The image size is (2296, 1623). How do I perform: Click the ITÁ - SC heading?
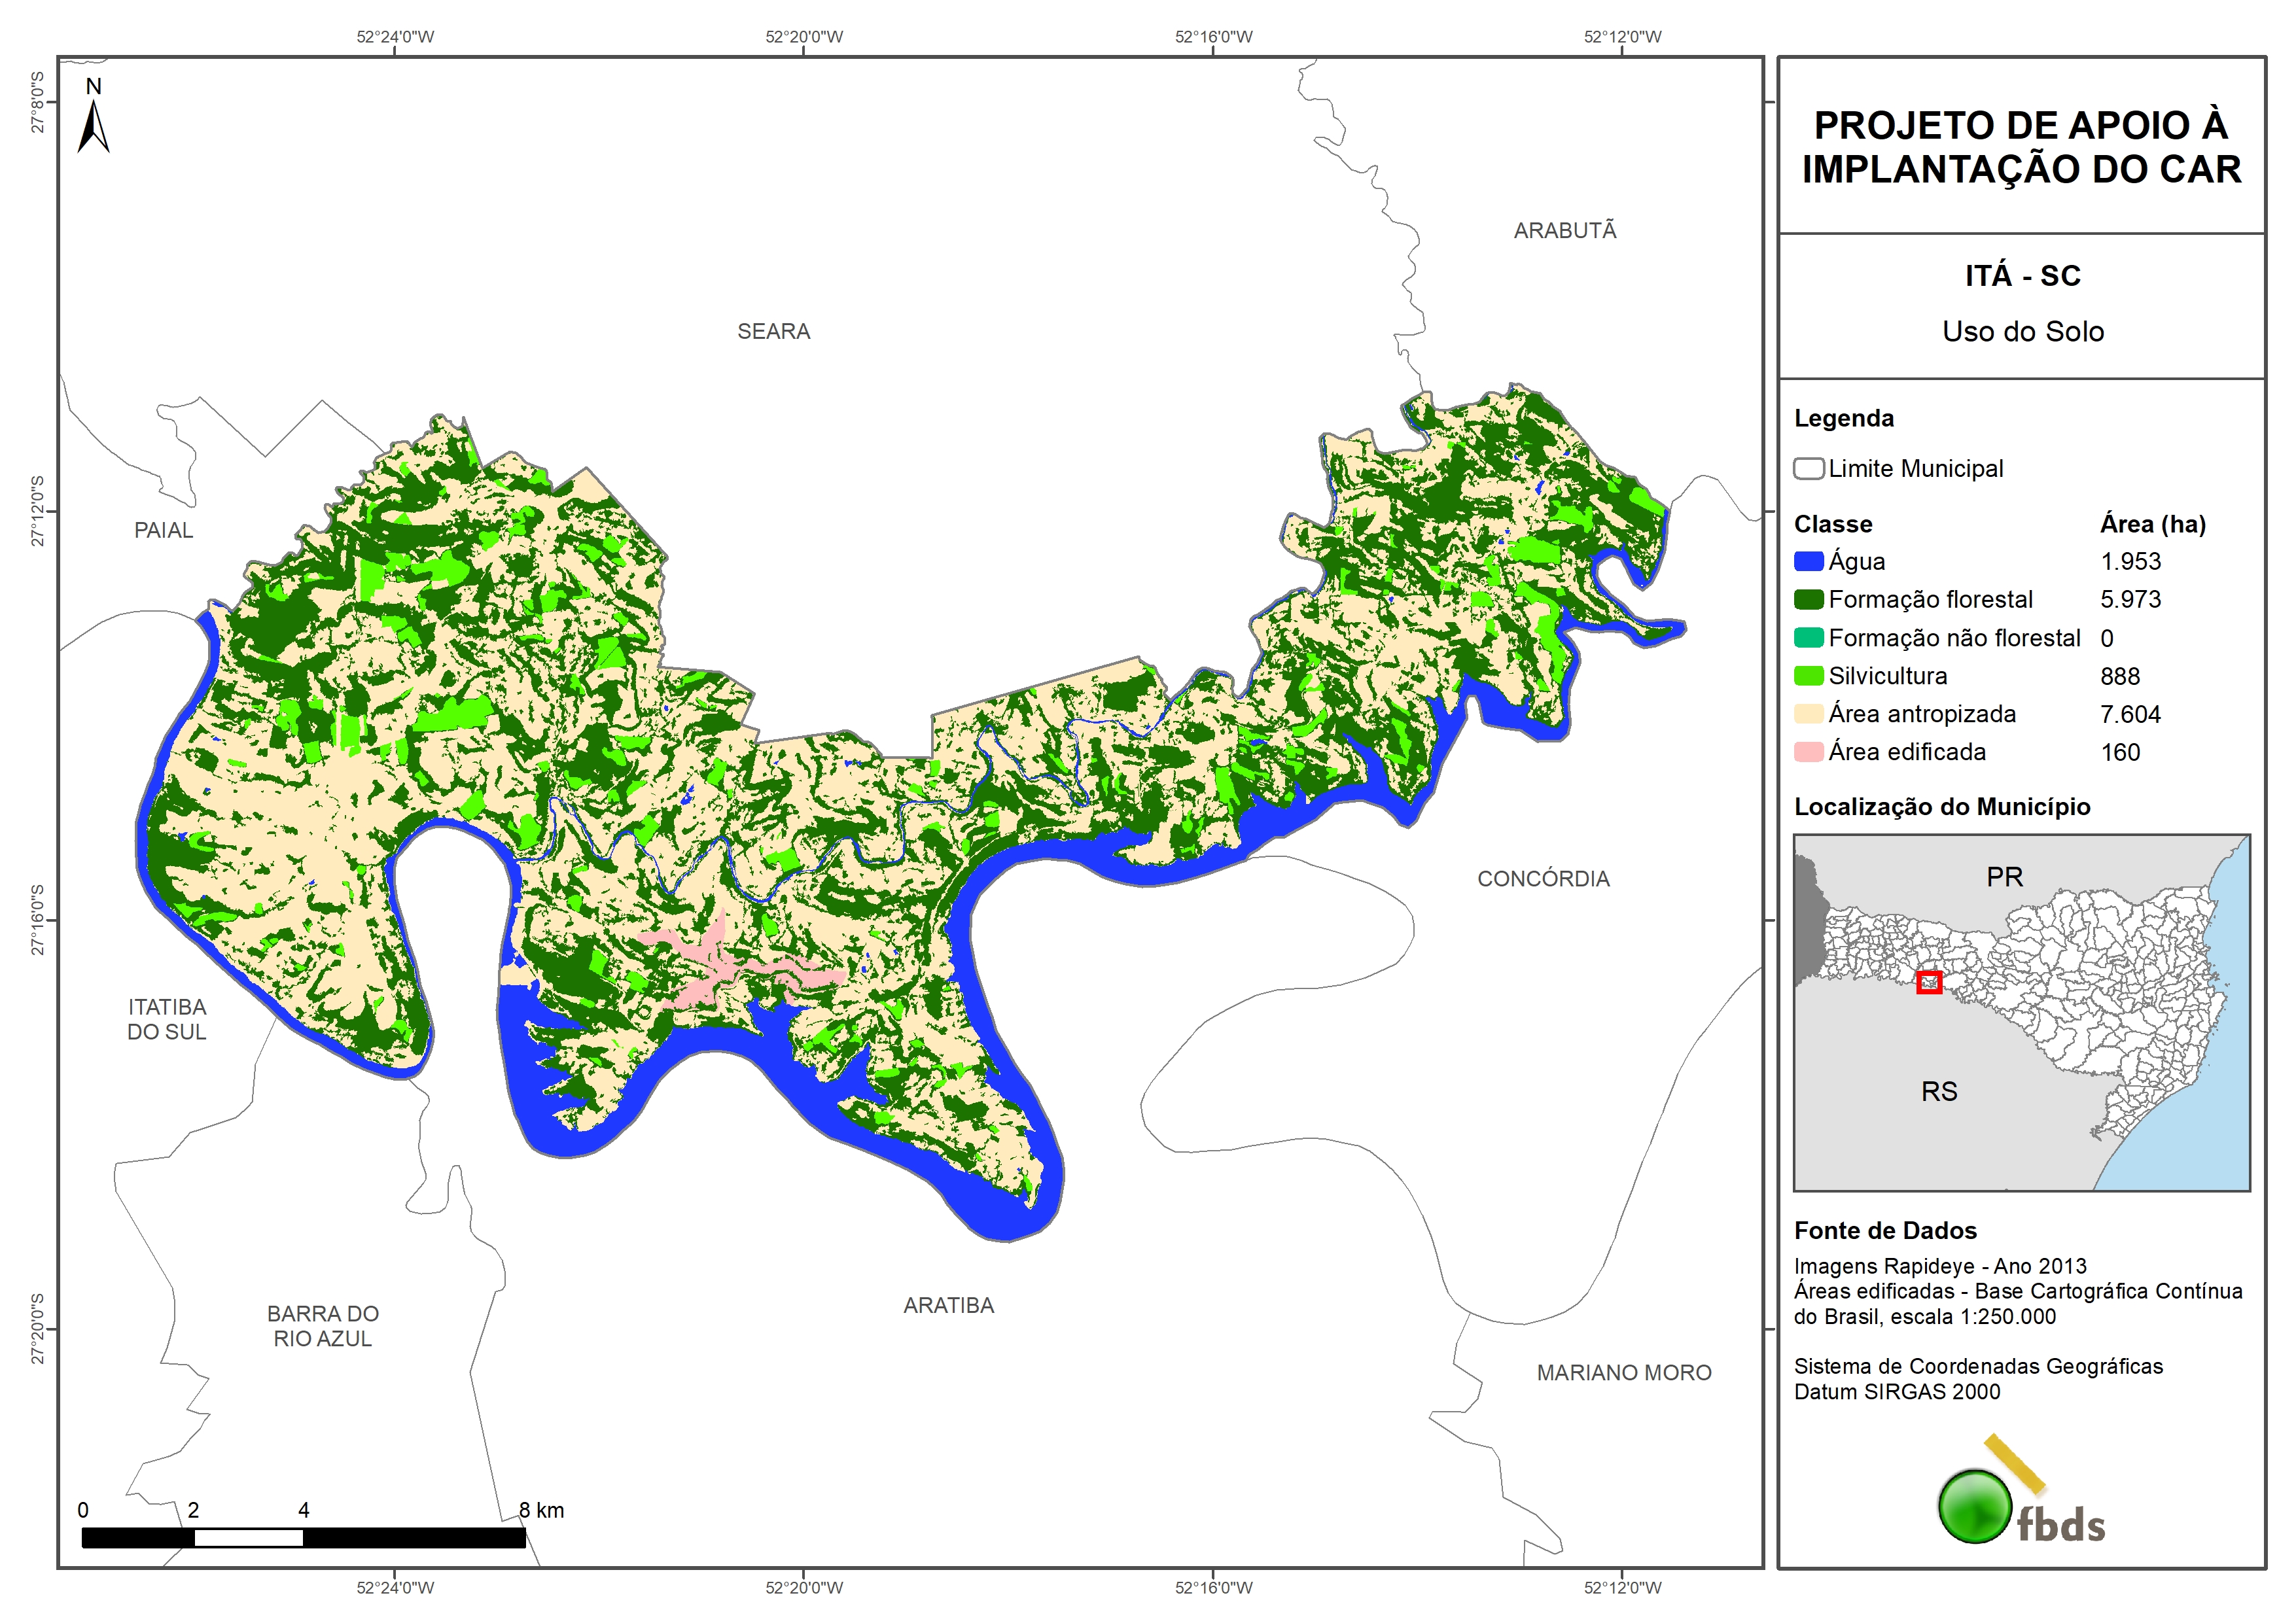[x=2022, y=276]
